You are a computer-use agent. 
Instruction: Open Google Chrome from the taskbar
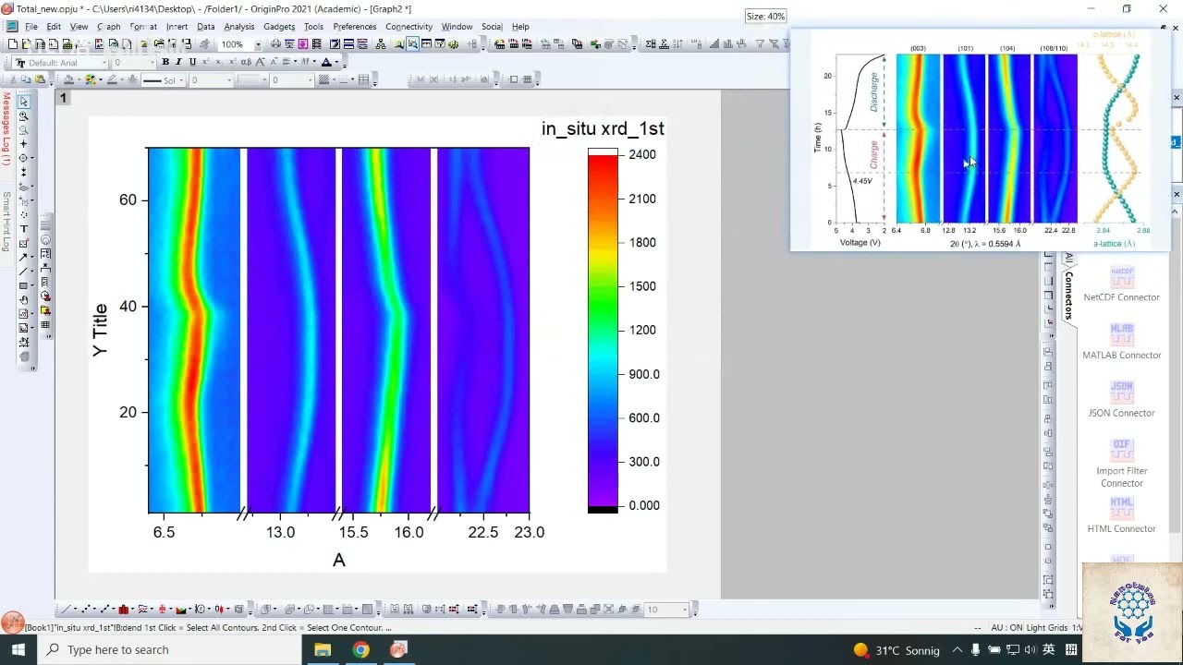point(360,650)
